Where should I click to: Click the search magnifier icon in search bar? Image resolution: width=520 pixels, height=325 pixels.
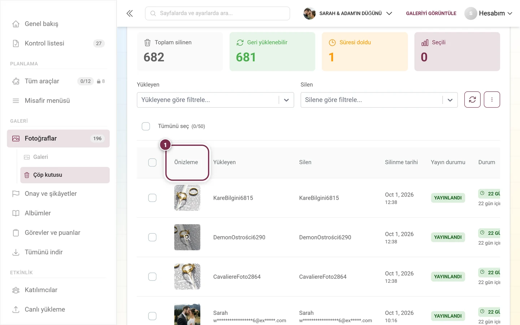153,13
